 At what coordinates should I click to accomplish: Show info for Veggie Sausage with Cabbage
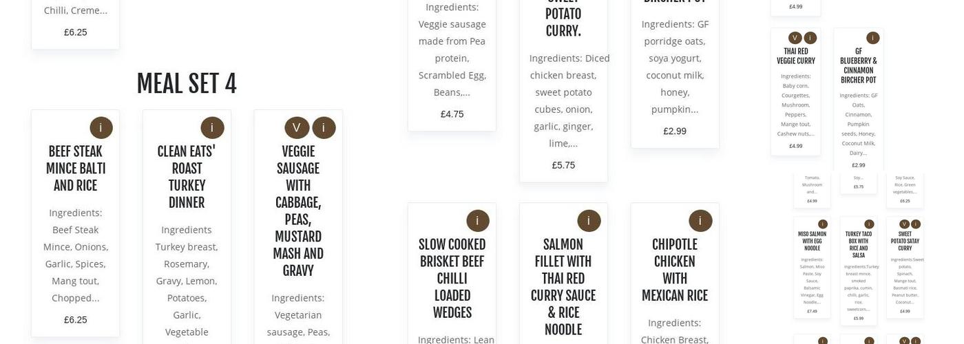point(324,127)
